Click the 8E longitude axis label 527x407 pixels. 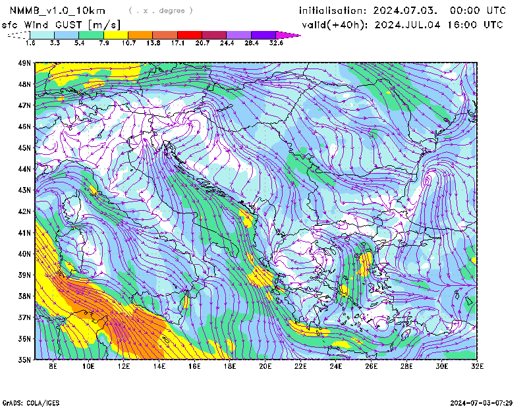pos(53,366)
